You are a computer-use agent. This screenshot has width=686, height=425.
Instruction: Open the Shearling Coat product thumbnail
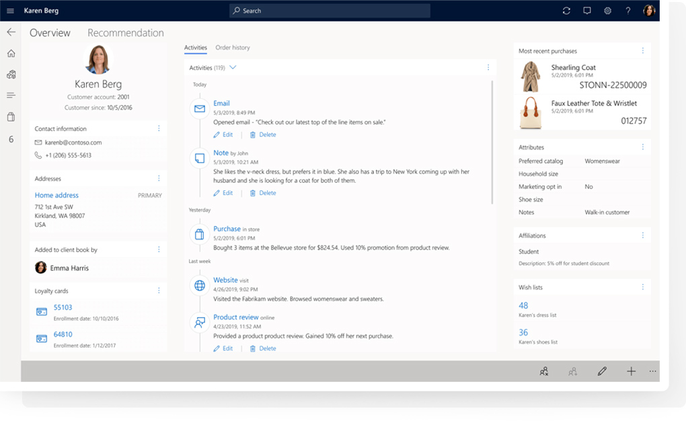530,76
